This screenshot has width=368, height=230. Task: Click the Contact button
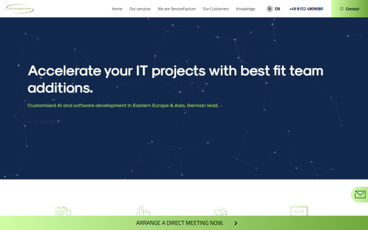click(x=350, y=9)
